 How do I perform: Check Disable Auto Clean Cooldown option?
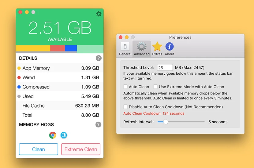point(125,107)
